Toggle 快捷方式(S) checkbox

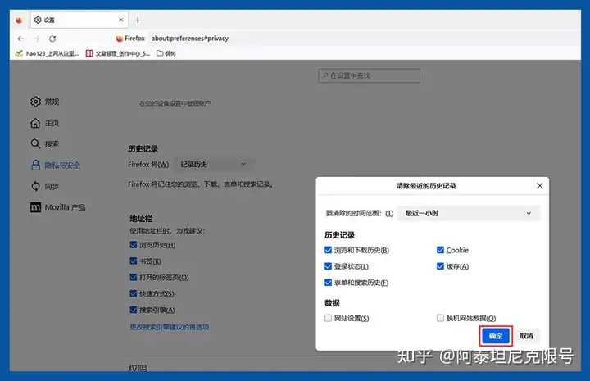[134, 293]
